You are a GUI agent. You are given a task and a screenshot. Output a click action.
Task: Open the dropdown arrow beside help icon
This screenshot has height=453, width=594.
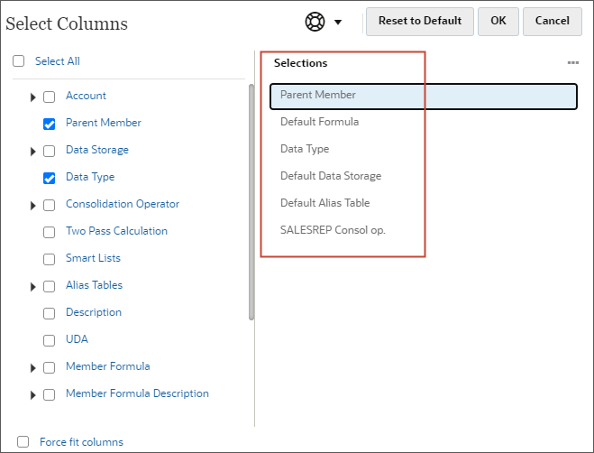pyautogui.click(x=338, y=22)
